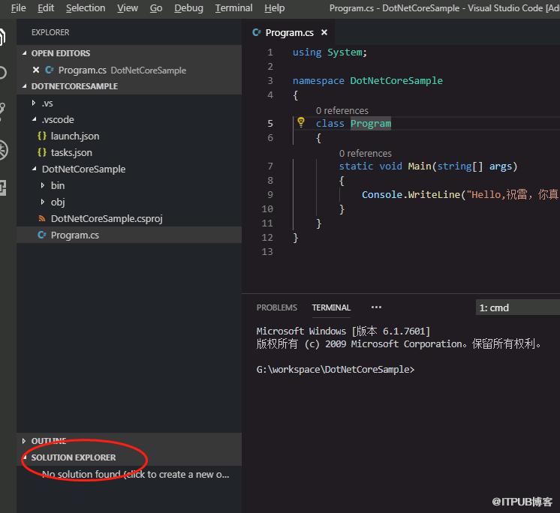Viewport: 560px width, 513px height.
Task: Open the Terminal menu
Action: [x=233, y=7]
